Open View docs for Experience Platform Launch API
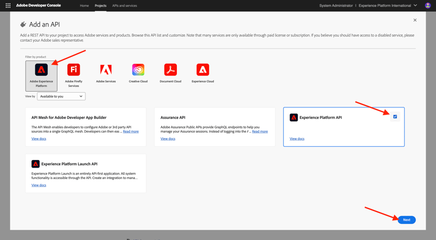This screenshot has width=436, height=240. tap(38, 185)
